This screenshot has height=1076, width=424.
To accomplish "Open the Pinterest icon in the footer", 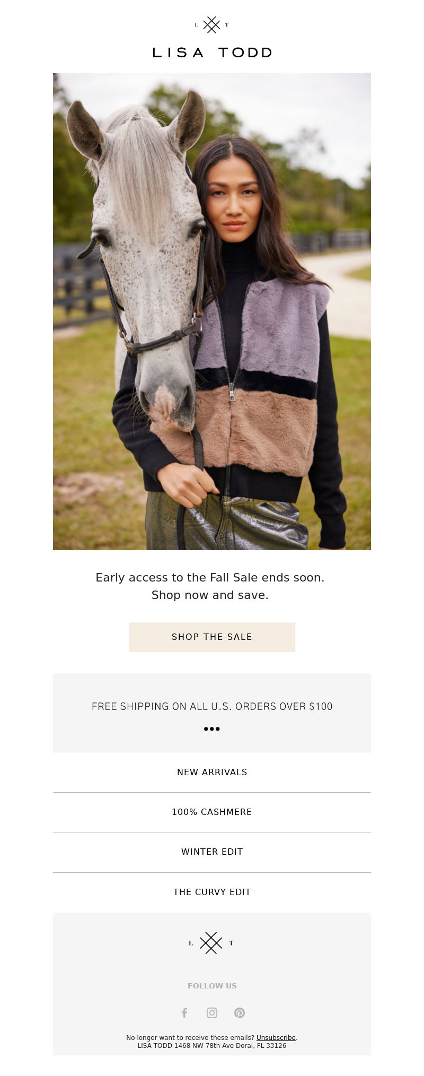I will (240, 1013).
